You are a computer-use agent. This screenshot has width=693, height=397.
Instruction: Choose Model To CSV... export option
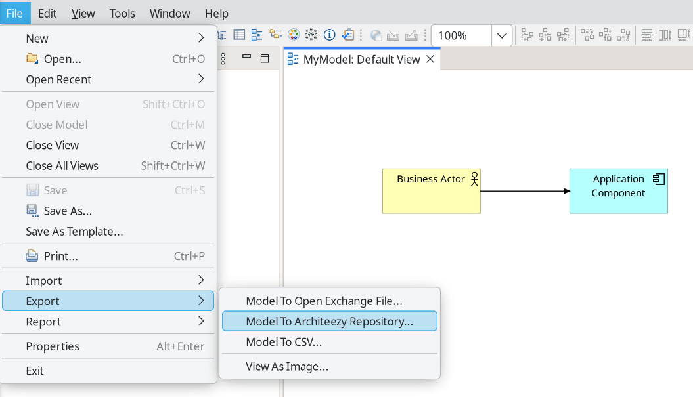(x=330, y=342)
